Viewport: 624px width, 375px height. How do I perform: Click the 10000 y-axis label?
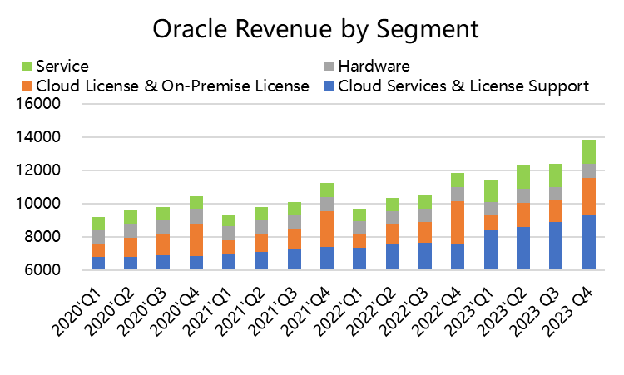click(x=37, y=204)
